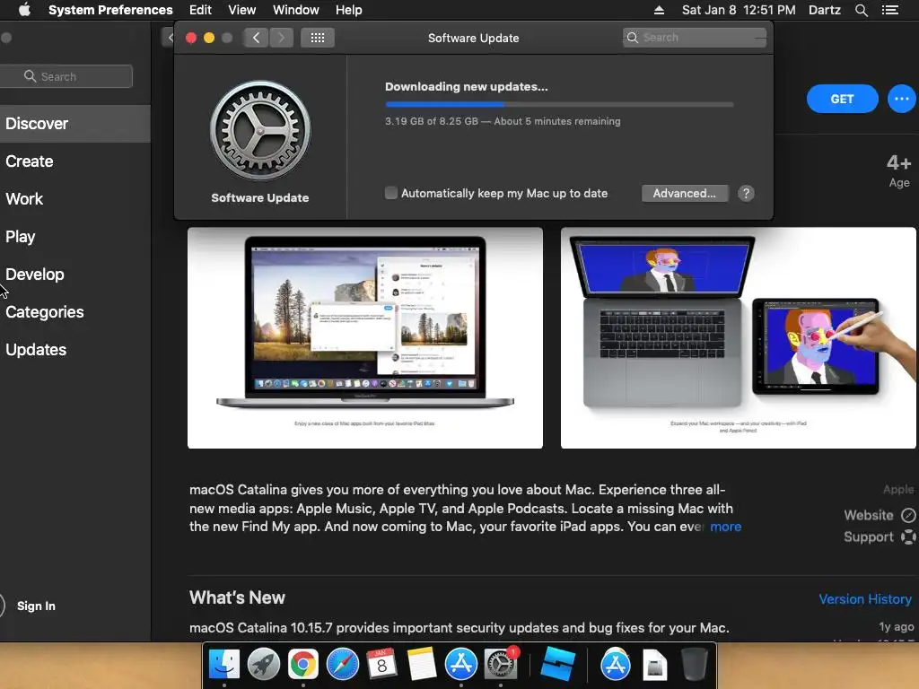This screenshot has width=919, height=689.
Task: Open the App Store stack icon near Trash
Action: pyautogui.click(x=616, y=664)
